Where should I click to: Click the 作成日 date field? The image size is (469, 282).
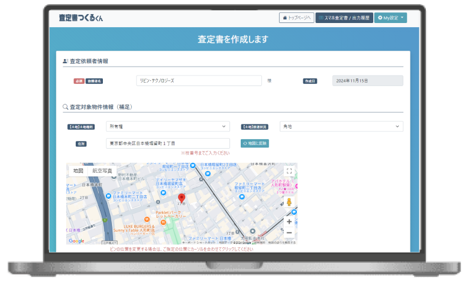click(368, 81)
